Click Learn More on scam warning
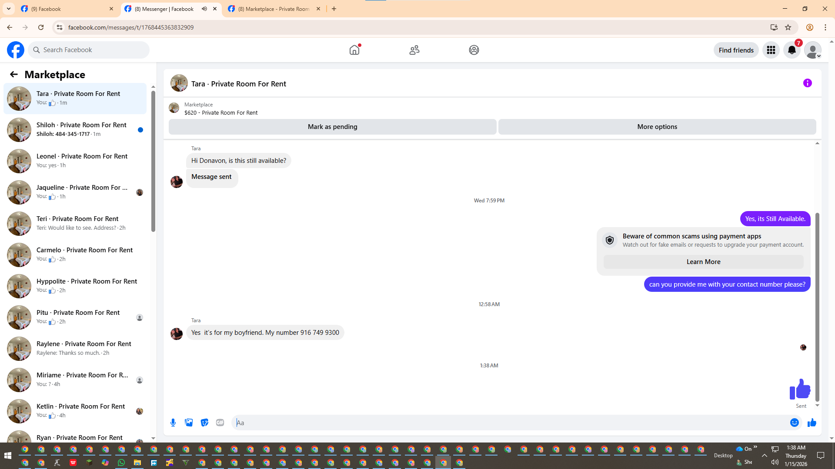Screen dimensions: 835x469 pos(703,262)
